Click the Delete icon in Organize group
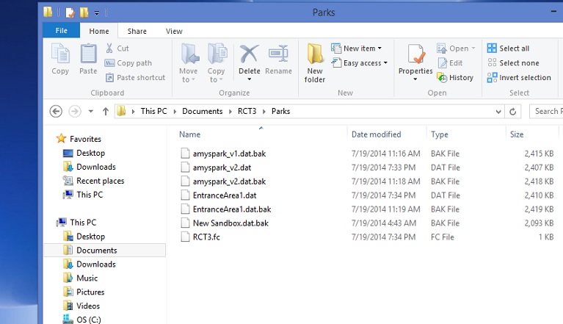Screen dimensions: 563x324 249,59
